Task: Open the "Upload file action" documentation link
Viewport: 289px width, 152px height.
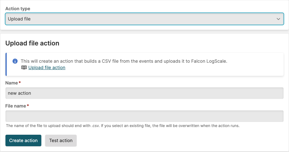Action: (x=47, y=68)
